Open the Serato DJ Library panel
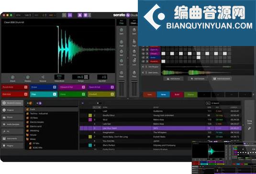The image size is (256, 174). 12,103
